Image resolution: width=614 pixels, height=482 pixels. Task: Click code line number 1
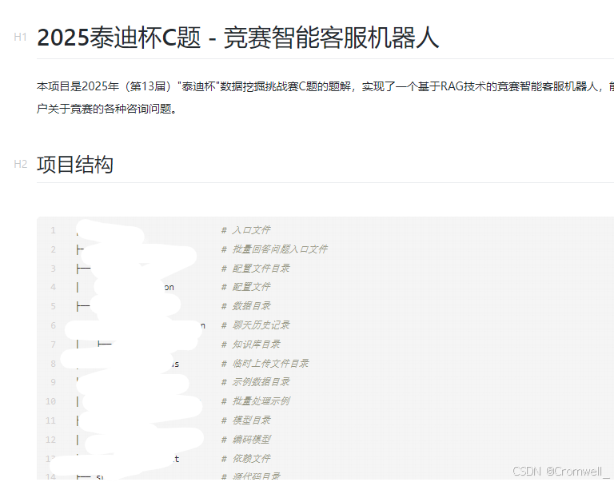[53, 230]
